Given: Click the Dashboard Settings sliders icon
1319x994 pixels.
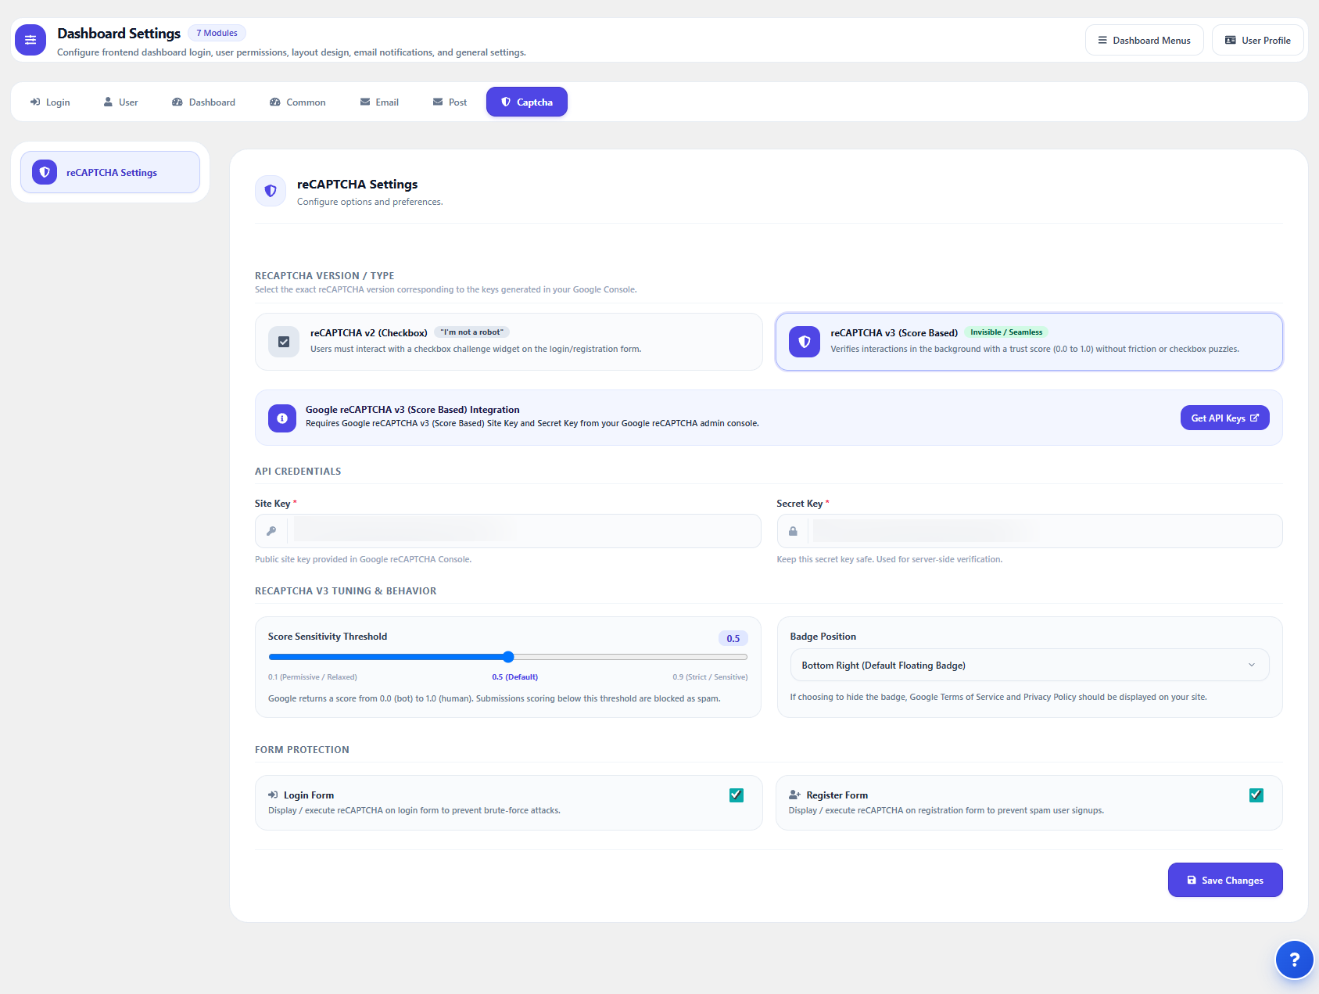Looking at the screenshot, I should click(30, 40).
